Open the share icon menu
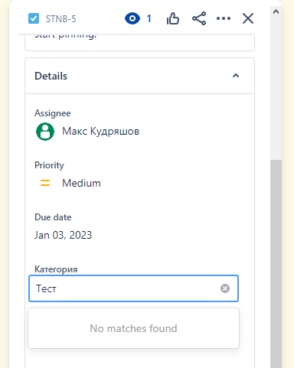294x368 pixels. (x=199, y=18)
